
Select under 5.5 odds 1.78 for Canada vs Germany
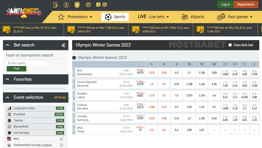(x=254, y=120)
